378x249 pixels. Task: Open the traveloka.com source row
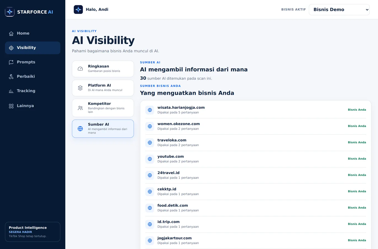pyautogui.click(x=256, y=143)
